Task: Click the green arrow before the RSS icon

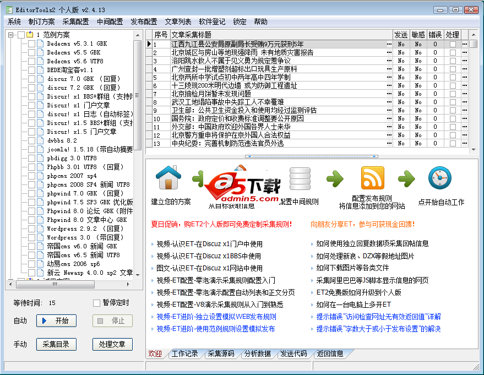Action: coord(335,178)
